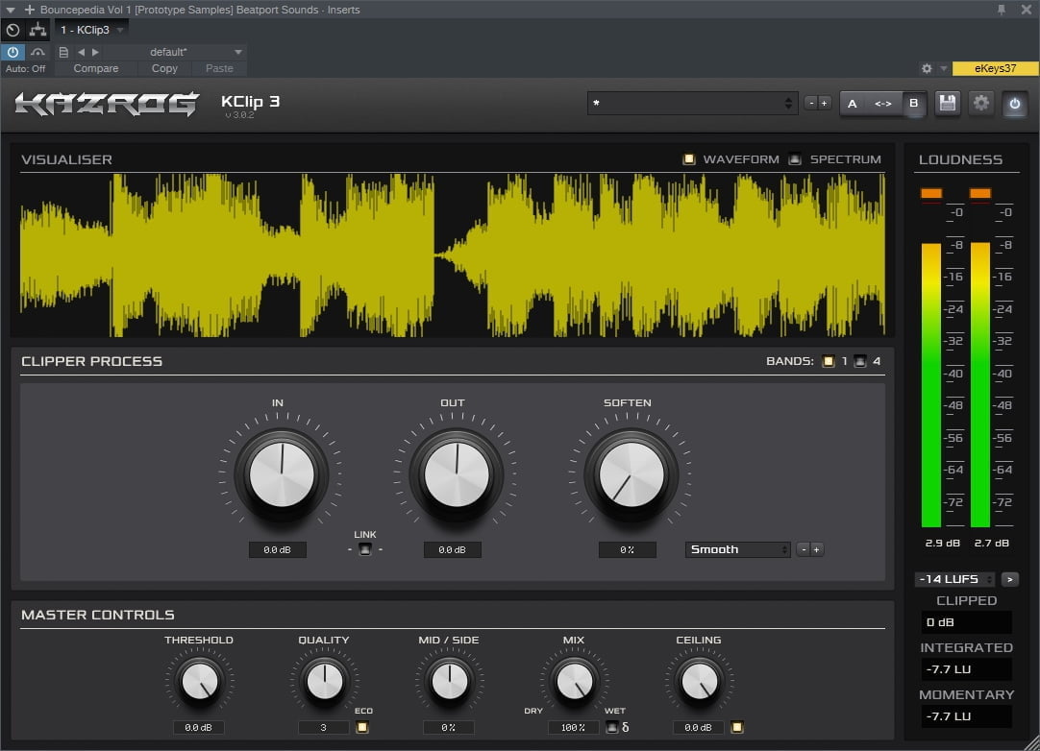Click the KClip 3 save preset icon
The width and height of the screenshot is (1040, 751).
[947, 103]
